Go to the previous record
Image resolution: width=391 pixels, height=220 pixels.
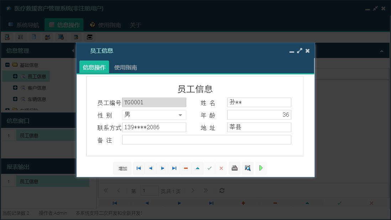(150, 168)
